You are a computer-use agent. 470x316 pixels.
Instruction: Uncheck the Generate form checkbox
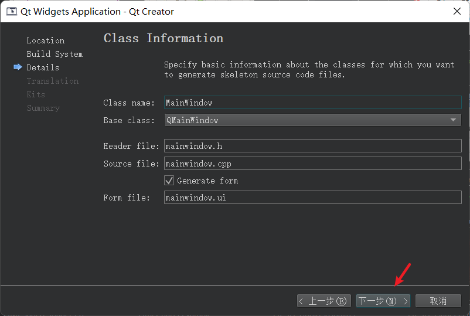169,181
